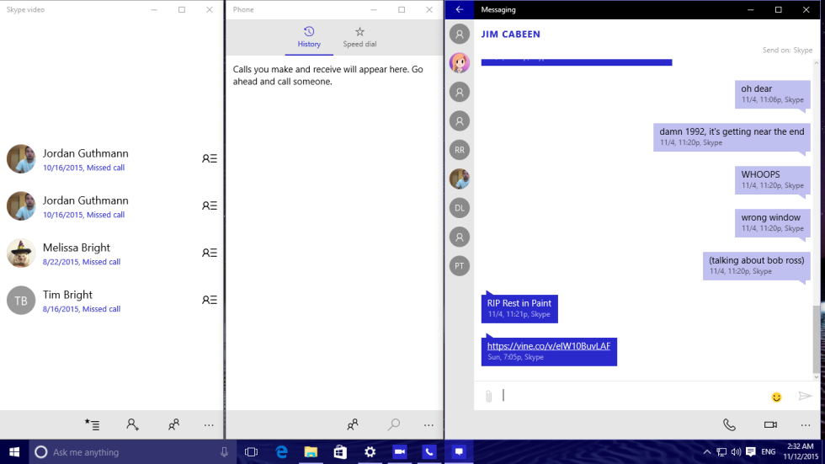Open more options ellipsis in Phone window

[x=428, y=425]
